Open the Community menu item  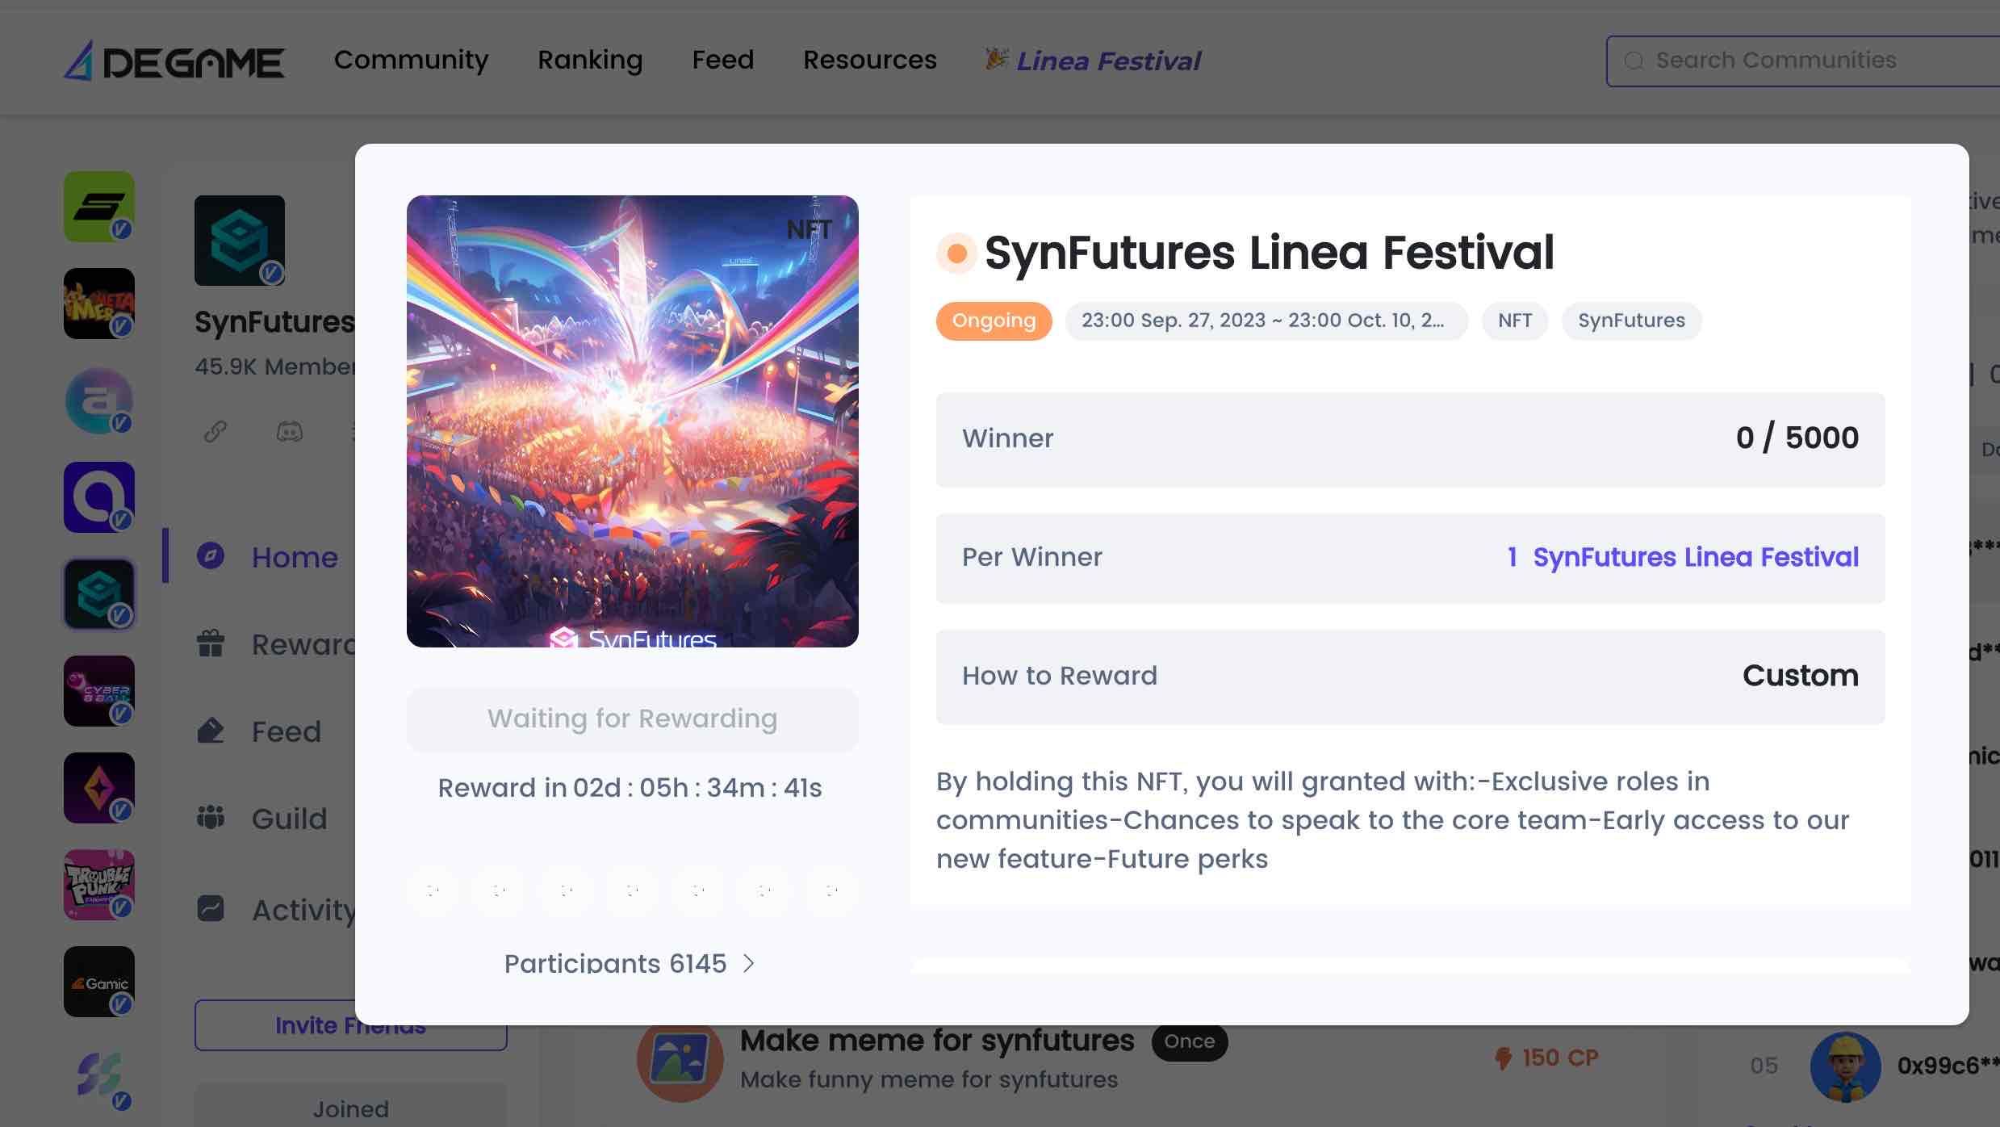[411, 61]
